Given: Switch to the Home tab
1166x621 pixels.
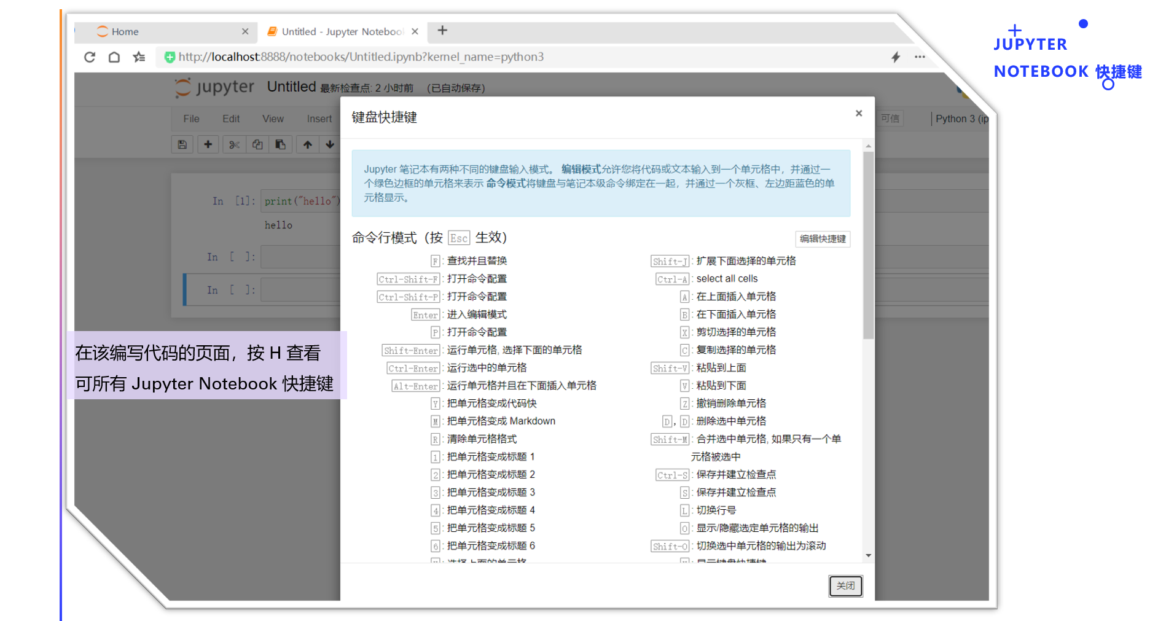Looking at the screenshot, I should pyautogui.click(x=166, y=31).
